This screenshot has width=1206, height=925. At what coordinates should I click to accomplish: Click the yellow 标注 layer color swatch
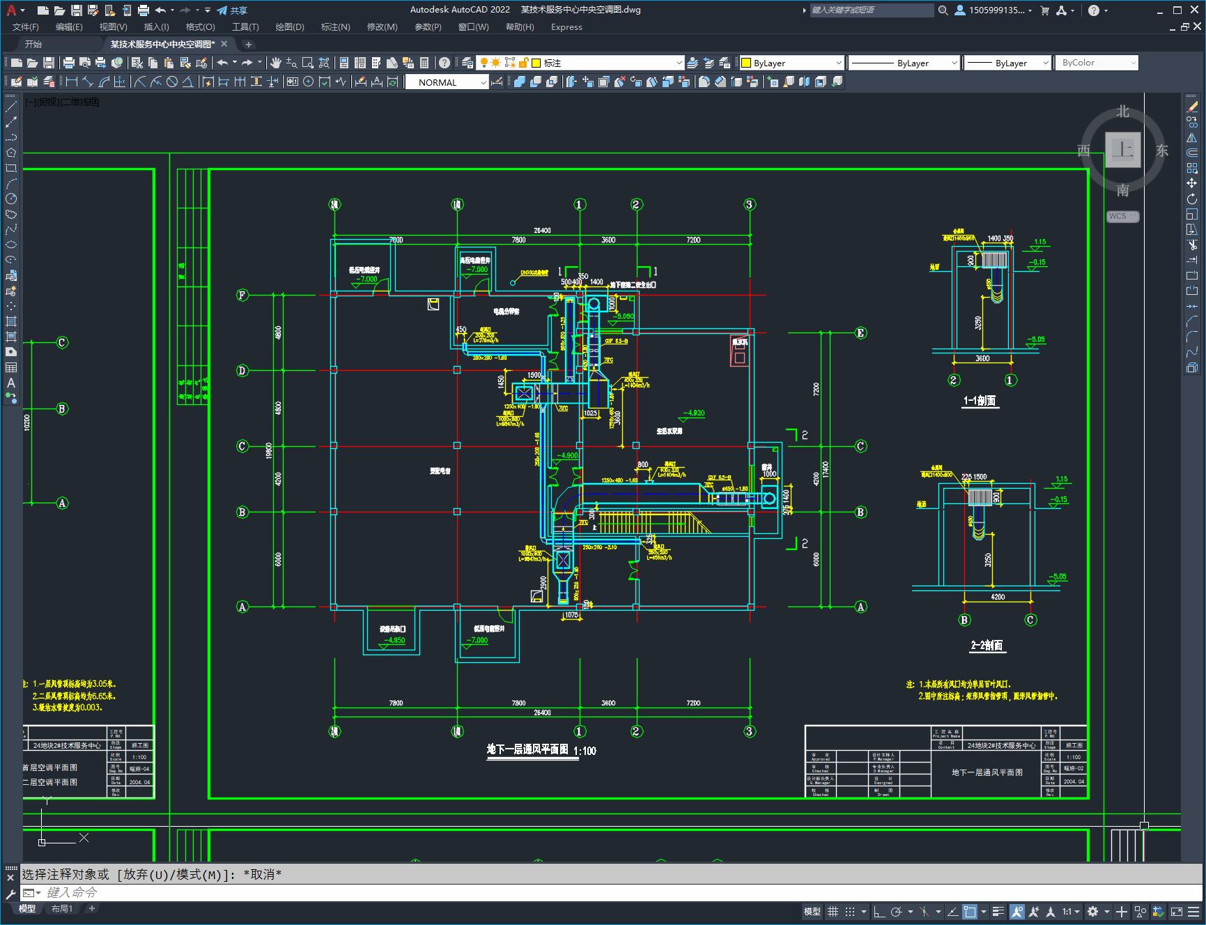tap(536, 63)
